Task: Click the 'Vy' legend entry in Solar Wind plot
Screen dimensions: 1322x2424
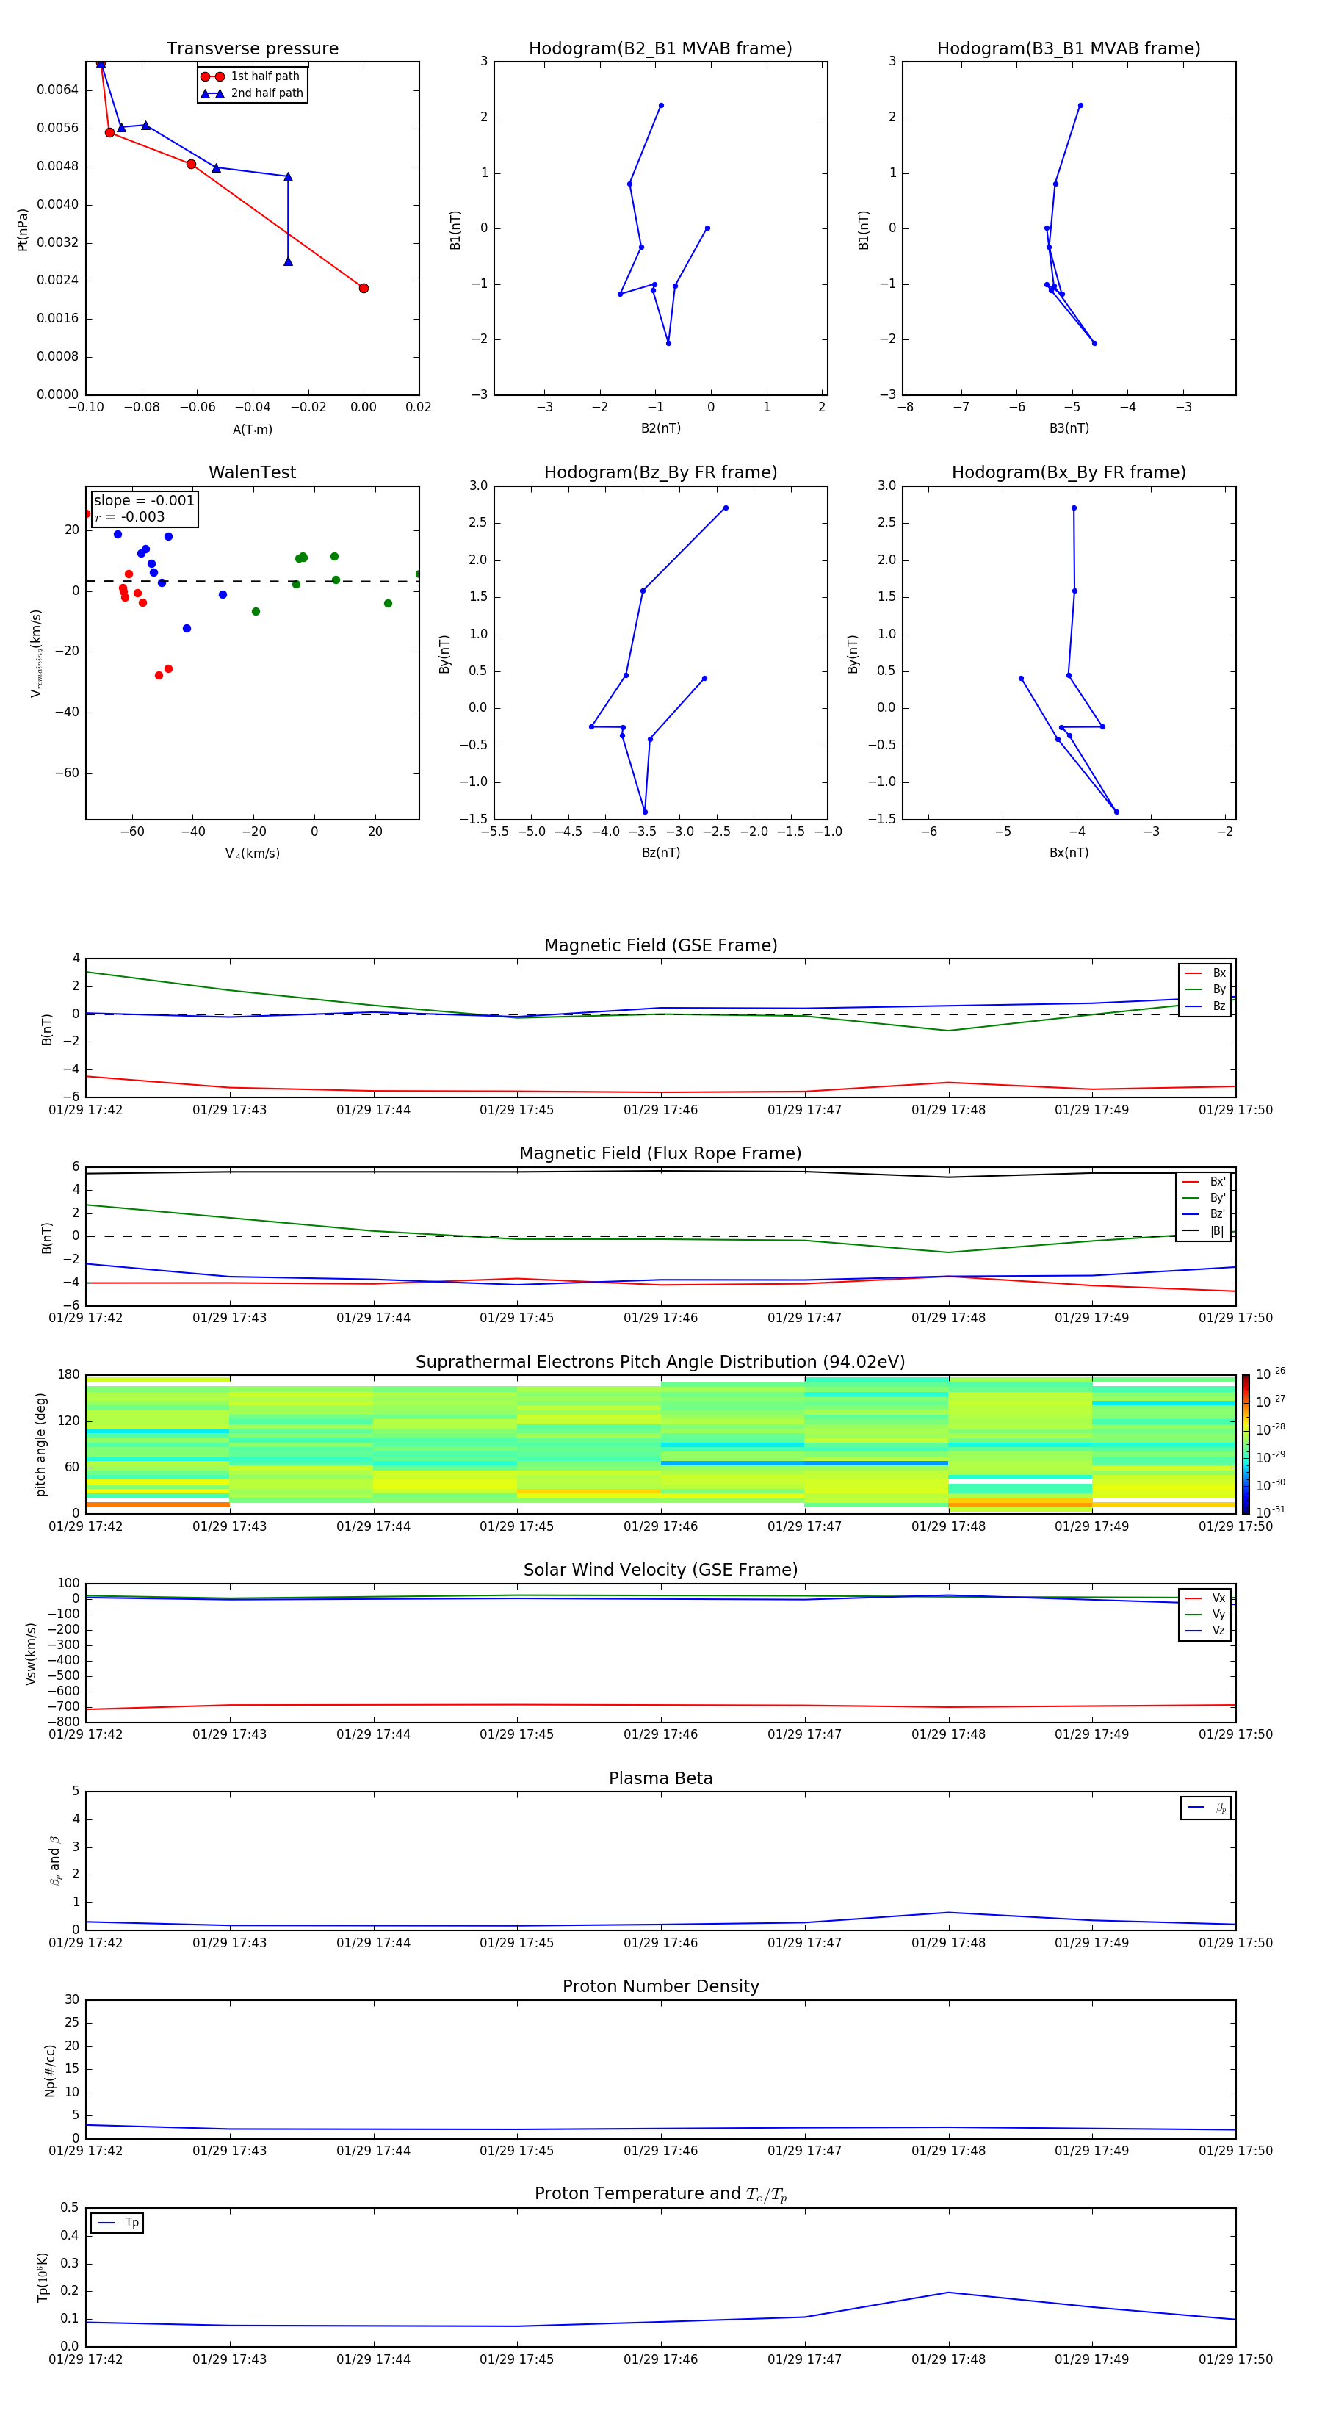Action: coord(1205,1614)
